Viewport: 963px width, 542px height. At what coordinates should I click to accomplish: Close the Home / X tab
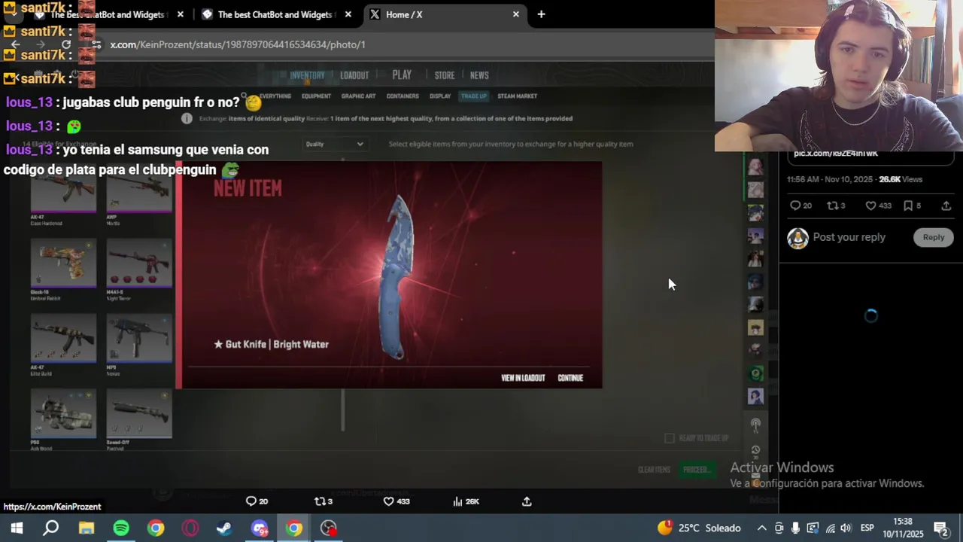click(x=515, y=14)
